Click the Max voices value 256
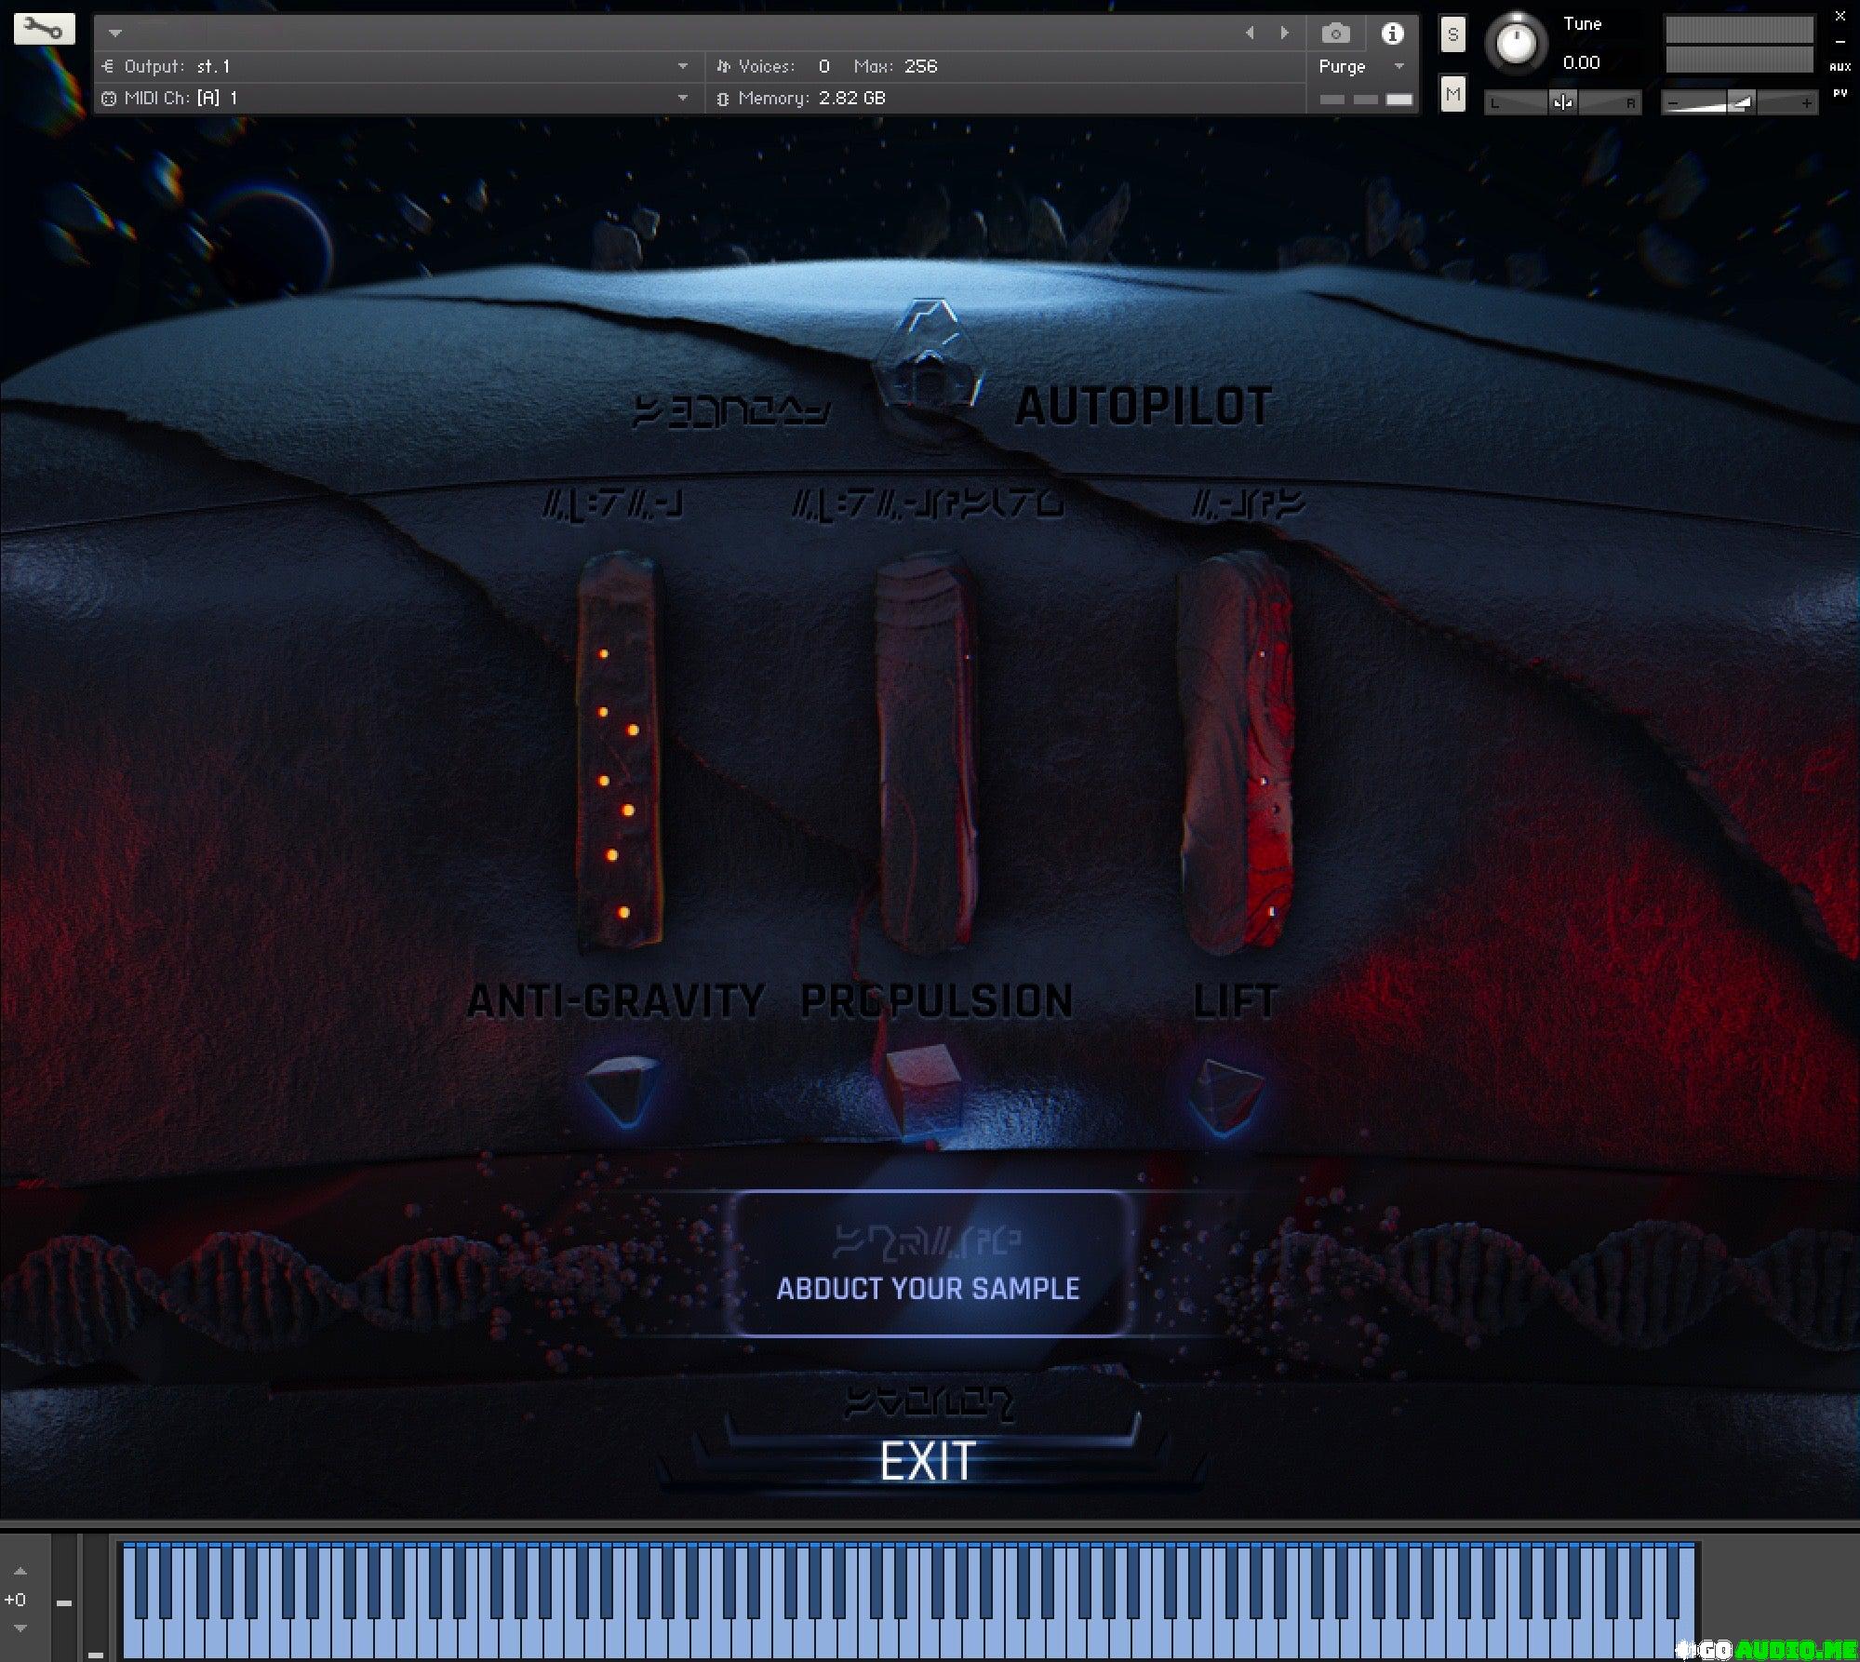Screen dimensions: 1860x1662 pos(919,66)
